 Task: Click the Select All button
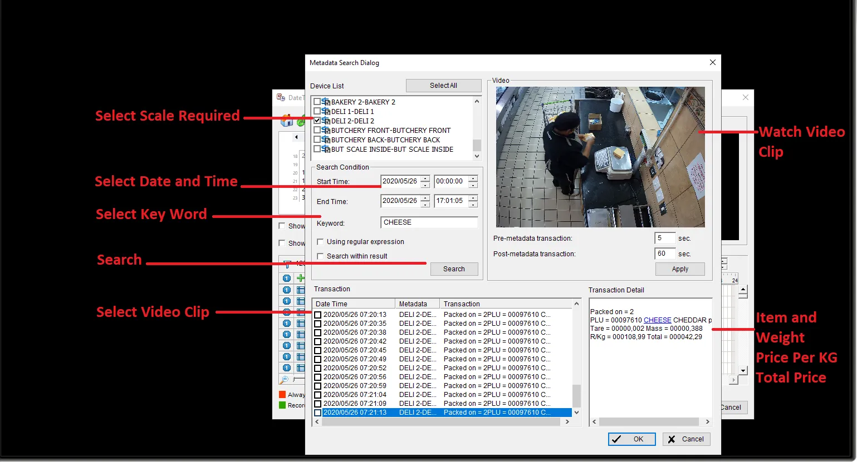443,86
